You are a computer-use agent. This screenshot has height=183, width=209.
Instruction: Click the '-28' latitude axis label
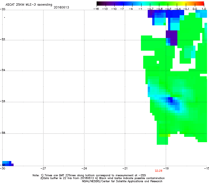(3, 133)
